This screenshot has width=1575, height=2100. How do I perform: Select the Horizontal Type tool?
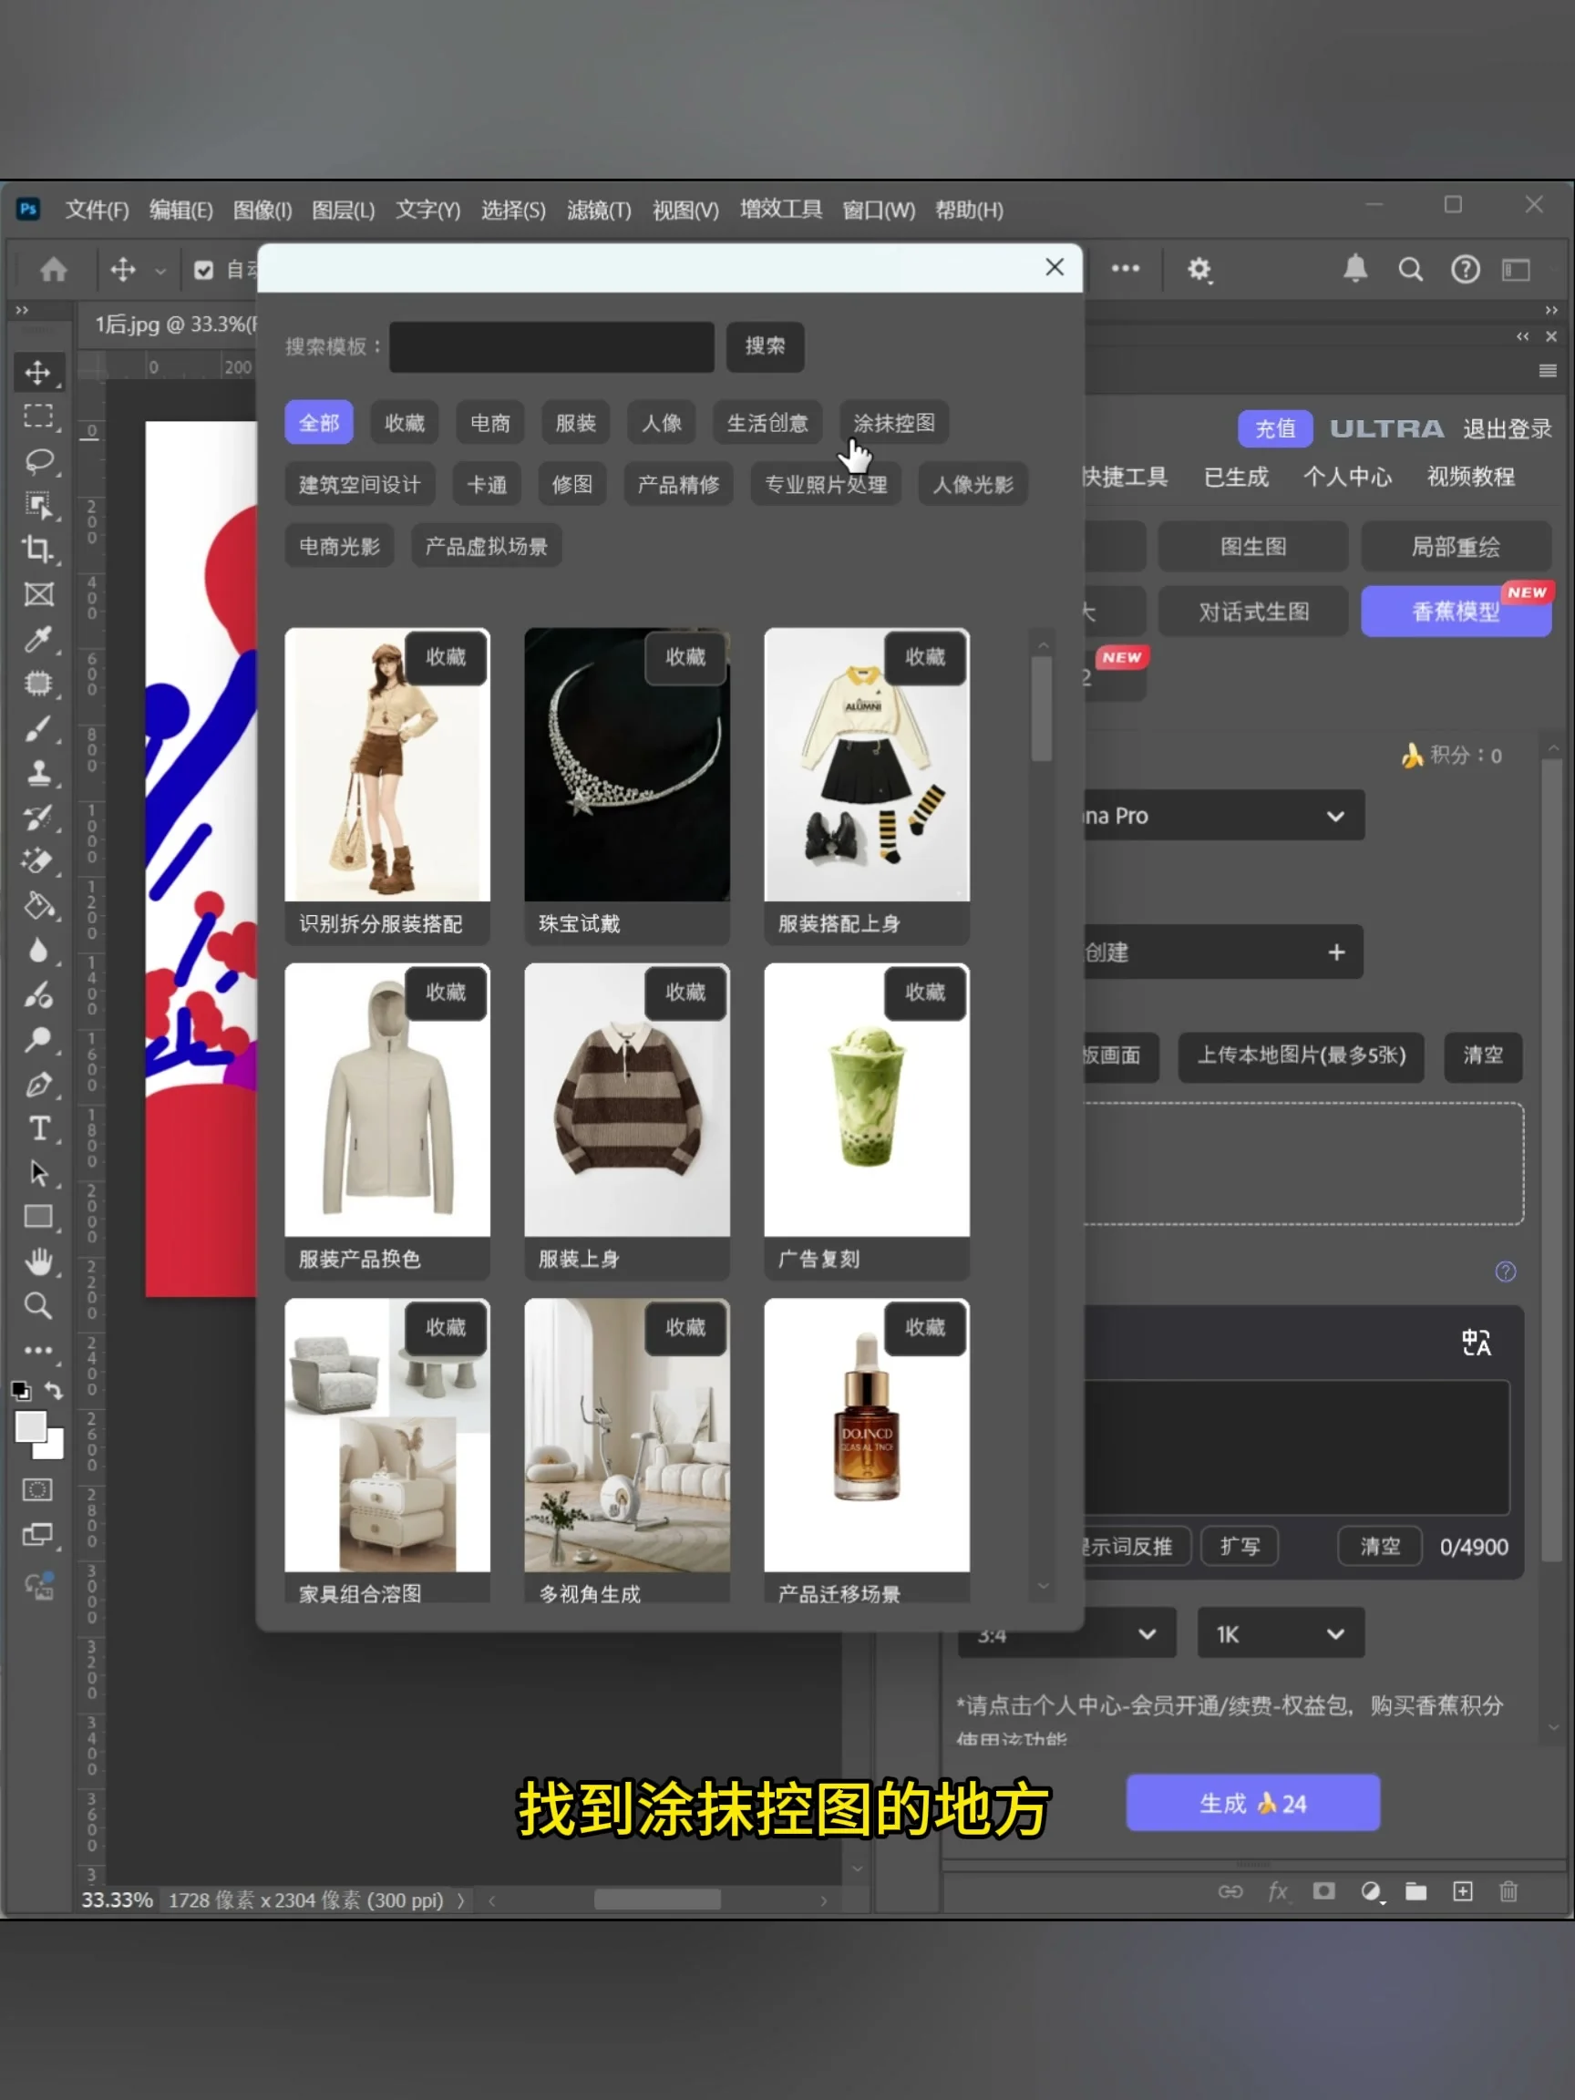[x=38, y=1128]
